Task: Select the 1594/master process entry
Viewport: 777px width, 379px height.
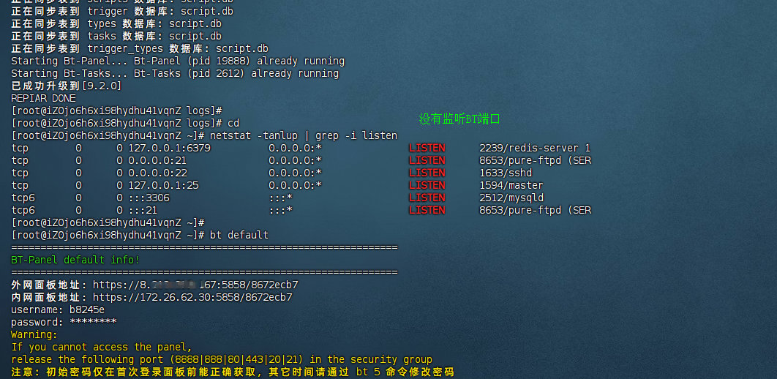Action: pos(511,185)
